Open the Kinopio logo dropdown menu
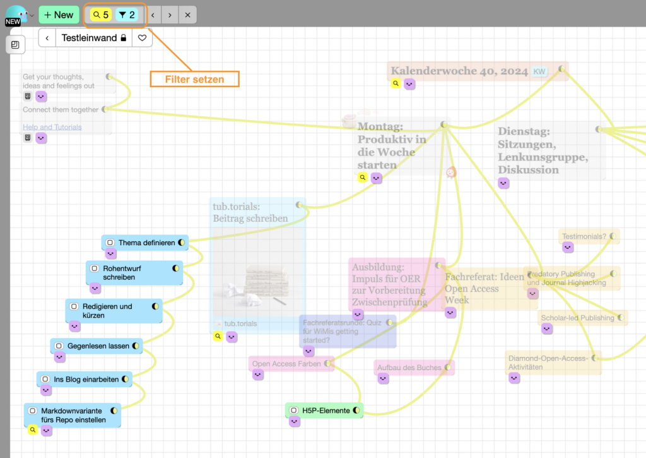 pyautogui.click(x=18, y=15)
